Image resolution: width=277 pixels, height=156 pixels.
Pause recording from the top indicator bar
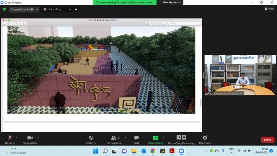pos(70,9)
